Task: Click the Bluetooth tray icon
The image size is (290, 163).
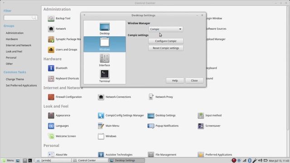Action: point(250,160)
